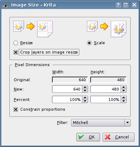Click the green checkmark icon on OK
140x147 pixels.
81,137
